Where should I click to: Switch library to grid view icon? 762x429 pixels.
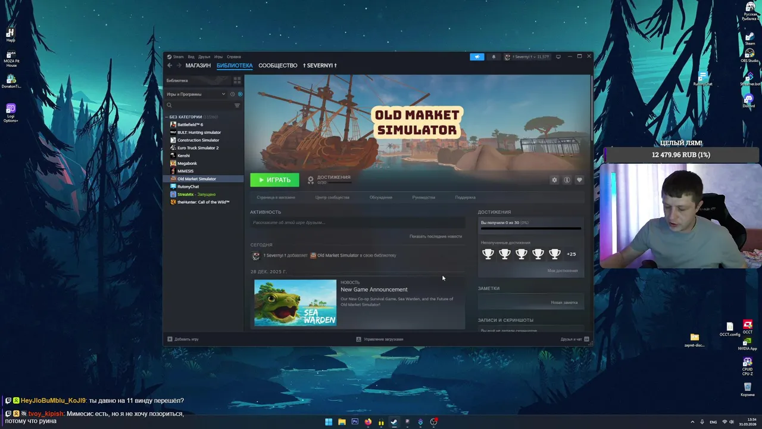237,80
